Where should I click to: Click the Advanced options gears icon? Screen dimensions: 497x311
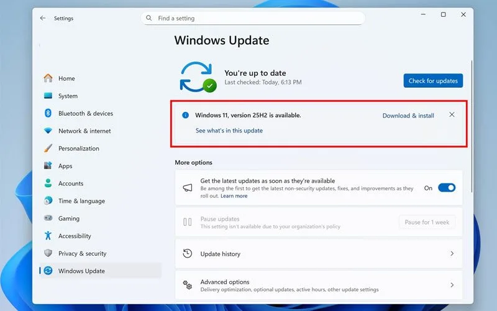point(188,285)
